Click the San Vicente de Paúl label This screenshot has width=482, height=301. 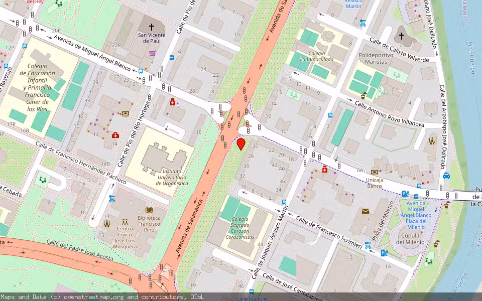click(x=152, y=38)
